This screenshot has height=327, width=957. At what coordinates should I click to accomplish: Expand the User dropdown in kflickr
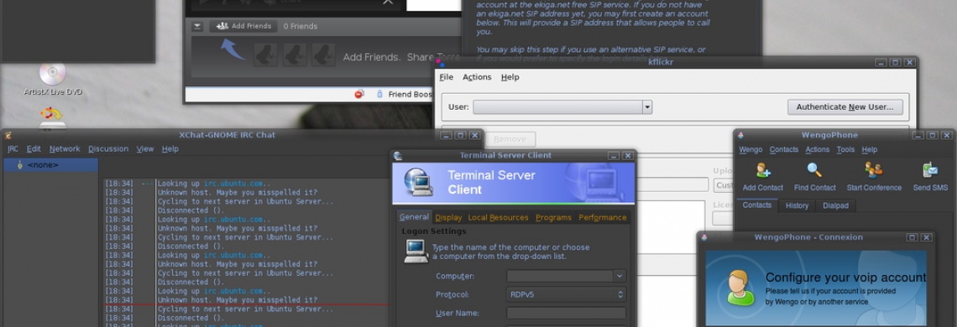click(647, 107)
